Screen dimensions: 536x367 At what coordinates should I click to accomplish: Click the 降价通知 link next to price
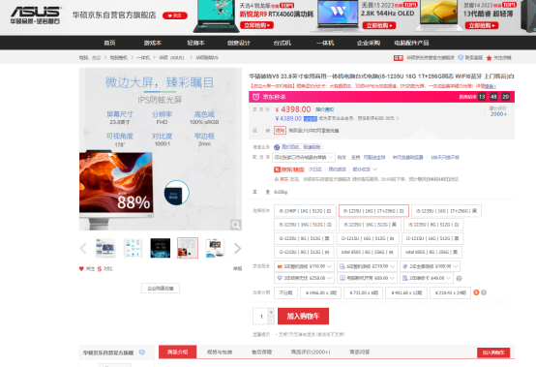pyautogui.click(x=325, y=109)
